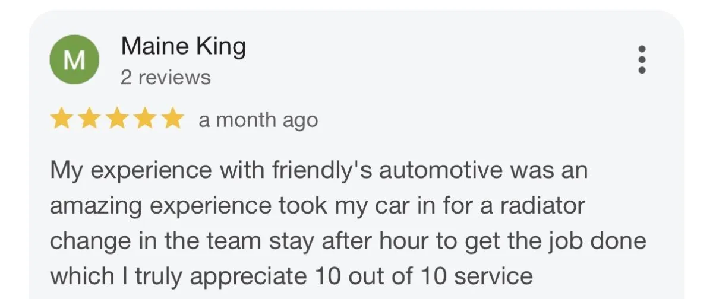Click the first gold rating star
Viewport: 713px width, 299px height.
(61, 119)
